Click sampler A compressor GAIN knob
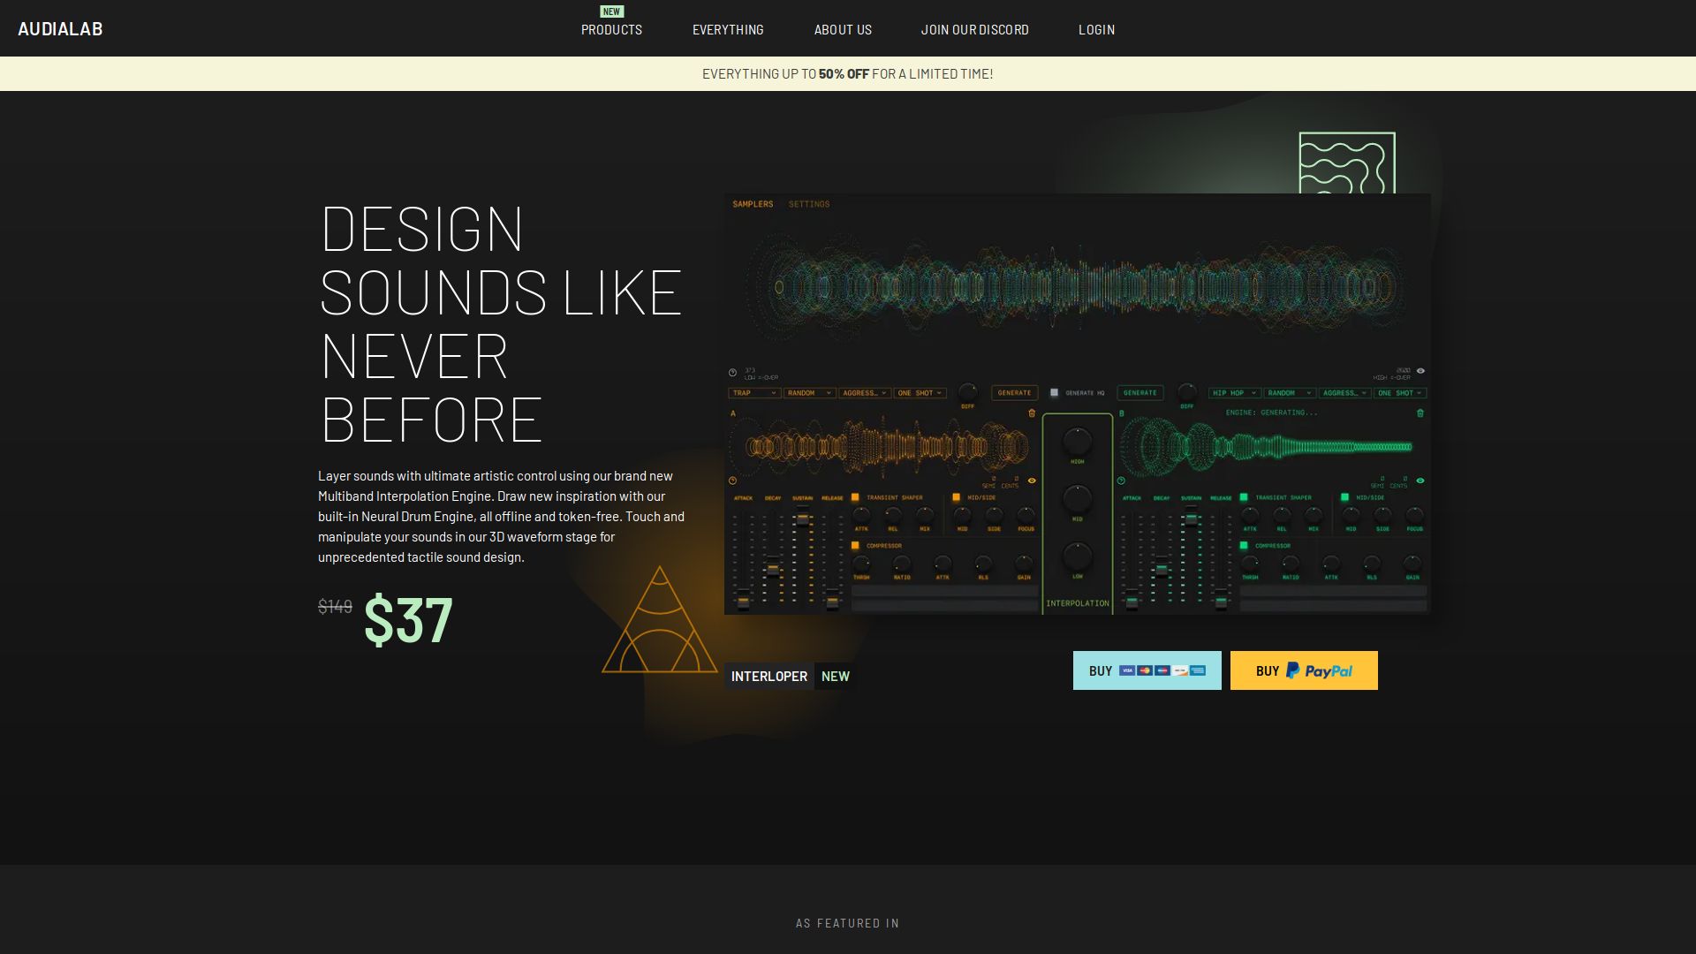The image size is (1696, 954). pos(1024,563)
